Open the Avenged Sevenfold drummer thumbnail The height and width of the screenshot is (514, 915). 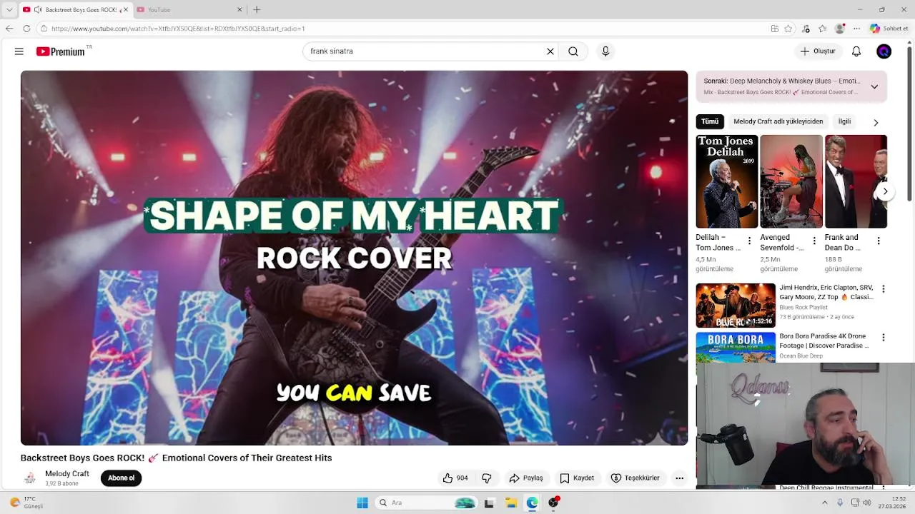(791, 181)
